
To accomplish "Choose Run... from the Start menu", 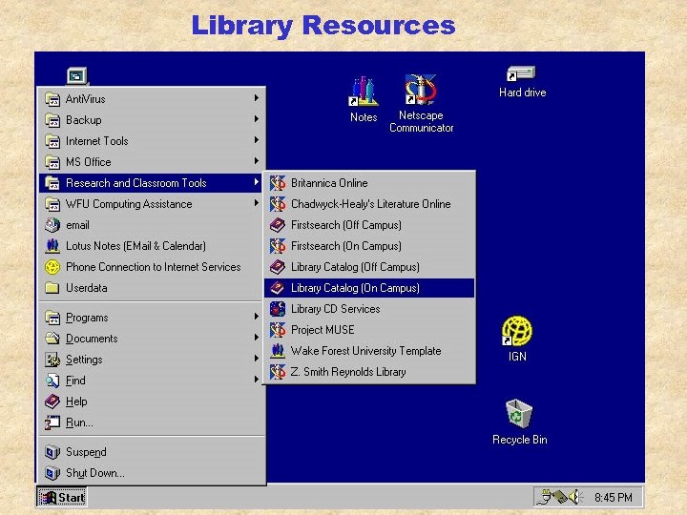I will pos(152,422).
